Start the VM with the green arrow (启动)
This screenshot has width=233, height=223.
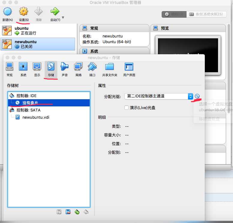(x=55, y=14)
